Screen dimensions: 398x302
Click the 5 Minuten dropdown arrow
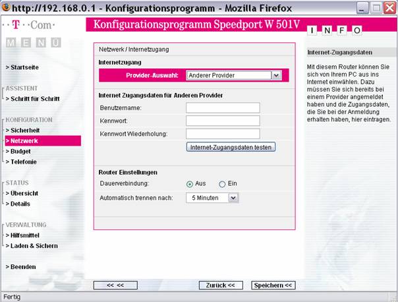[x=233, y=198]
